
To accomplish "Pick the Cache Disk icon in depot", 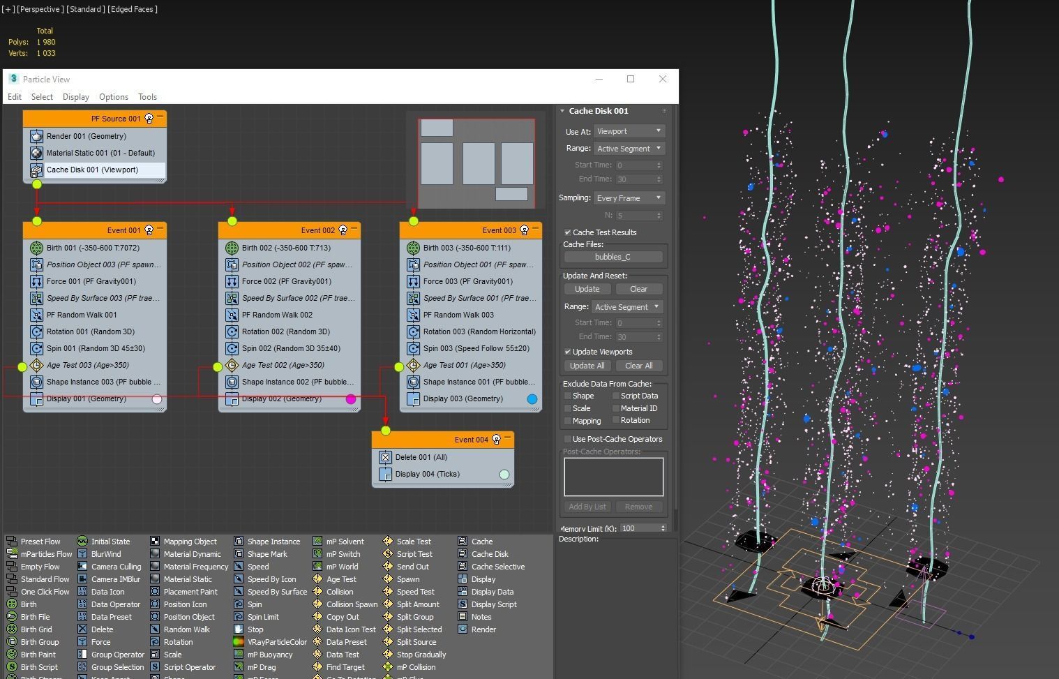I will point(463,554).
